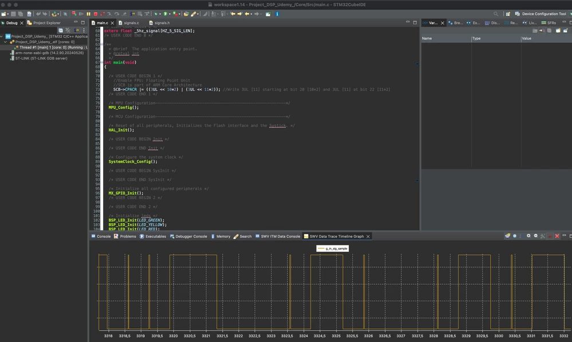Screen dimensions: 572x342
Task: Click the Undo arrow in toolbar
Action: pos(38,14)
